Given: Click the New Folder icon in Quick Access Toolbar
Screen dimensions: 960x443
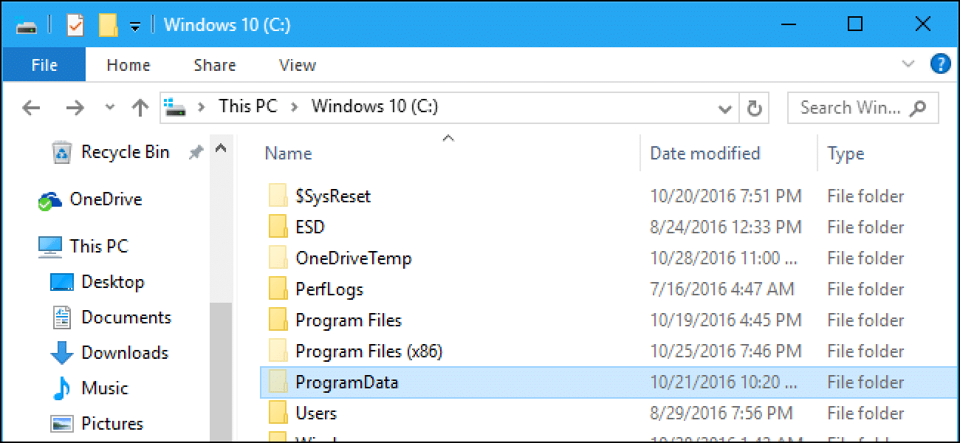Looking at the screenshot, I should tap(107, 24).
